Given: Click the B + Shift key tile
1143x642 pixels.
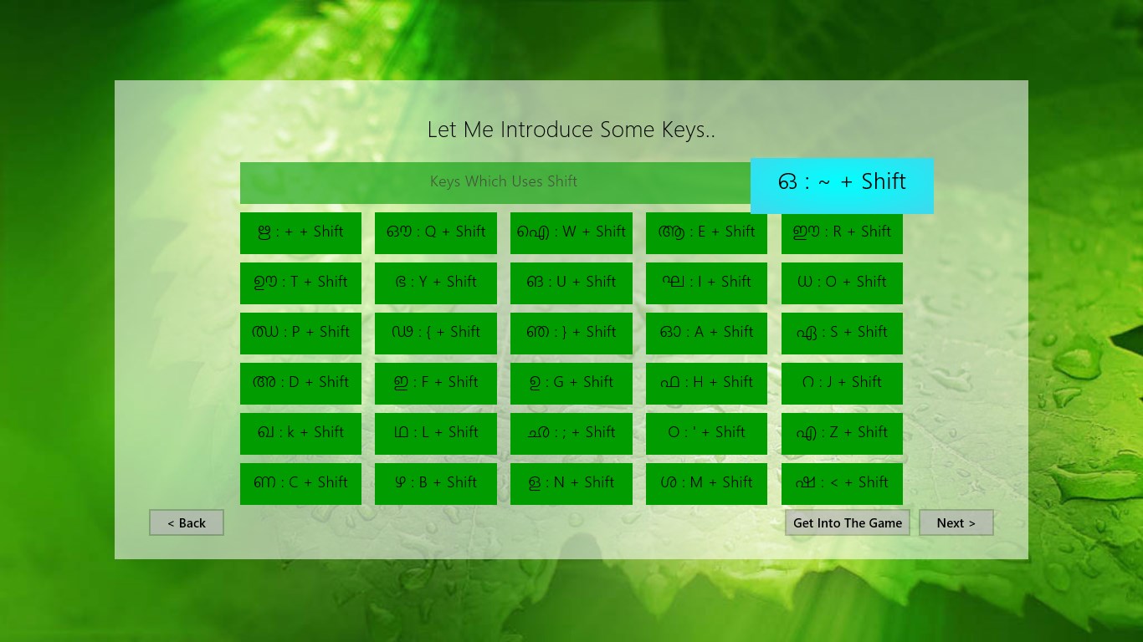Looking at the screenshot, I should 435,483.
